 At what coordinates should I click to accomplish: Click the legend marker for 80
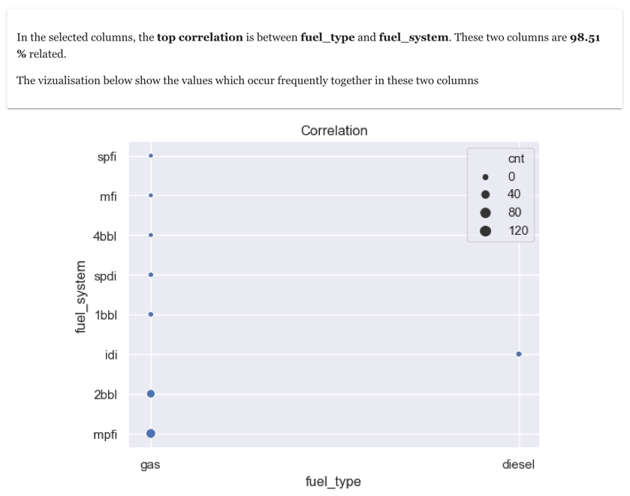click(486, 212)
